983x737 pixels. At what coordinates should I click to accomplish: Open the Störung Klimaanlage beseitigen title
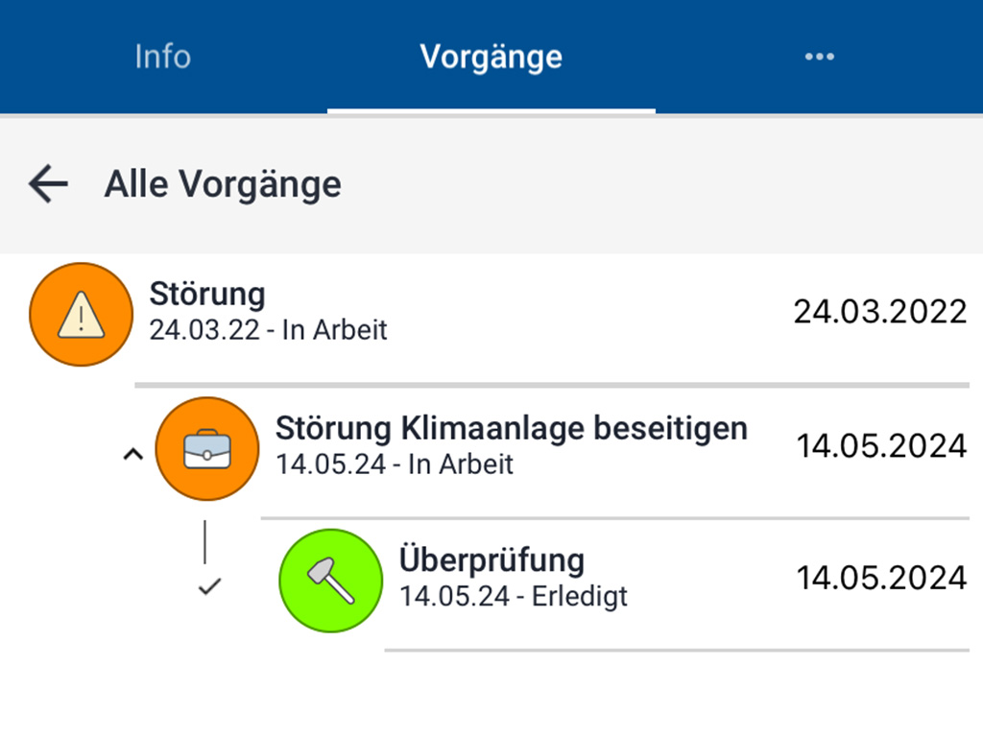point(511,428)
